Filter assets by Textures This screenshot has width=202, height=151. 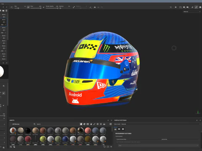point(101,124)
